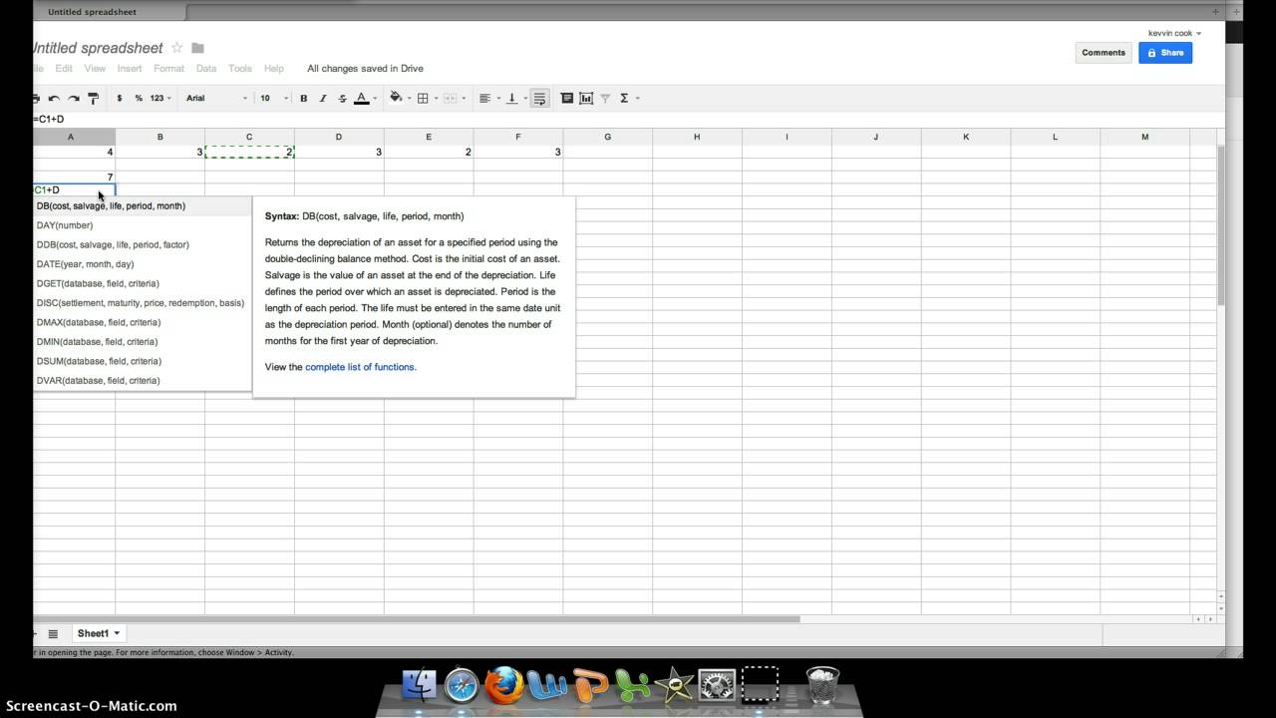Click the Comments button
The width and height of the screenshot is (1276, 718).
(x=1104, y=53)
